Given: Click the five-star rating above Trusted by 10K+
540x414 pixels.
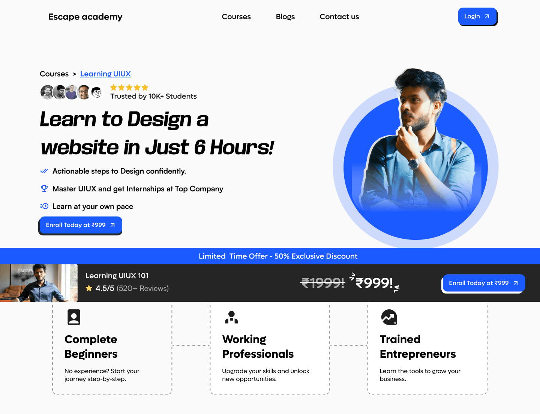Looking at the screenshot, I should pos(129,87).
